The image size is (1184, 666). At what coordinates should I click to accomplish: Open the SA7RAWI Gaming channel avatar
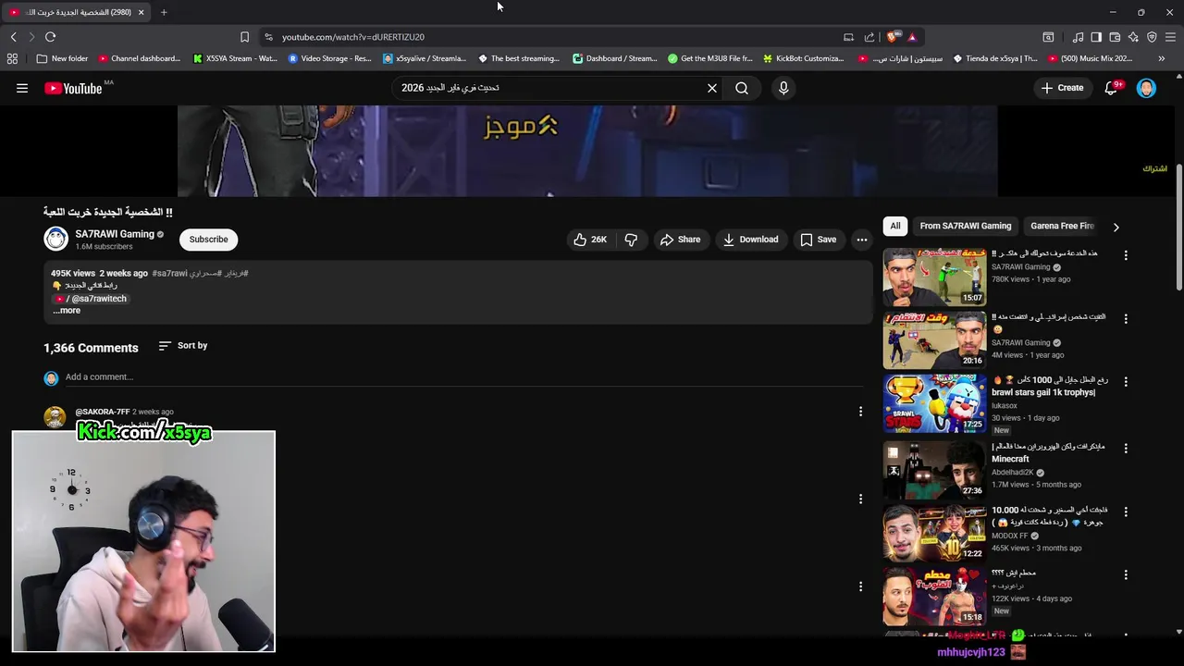(55, 239)
